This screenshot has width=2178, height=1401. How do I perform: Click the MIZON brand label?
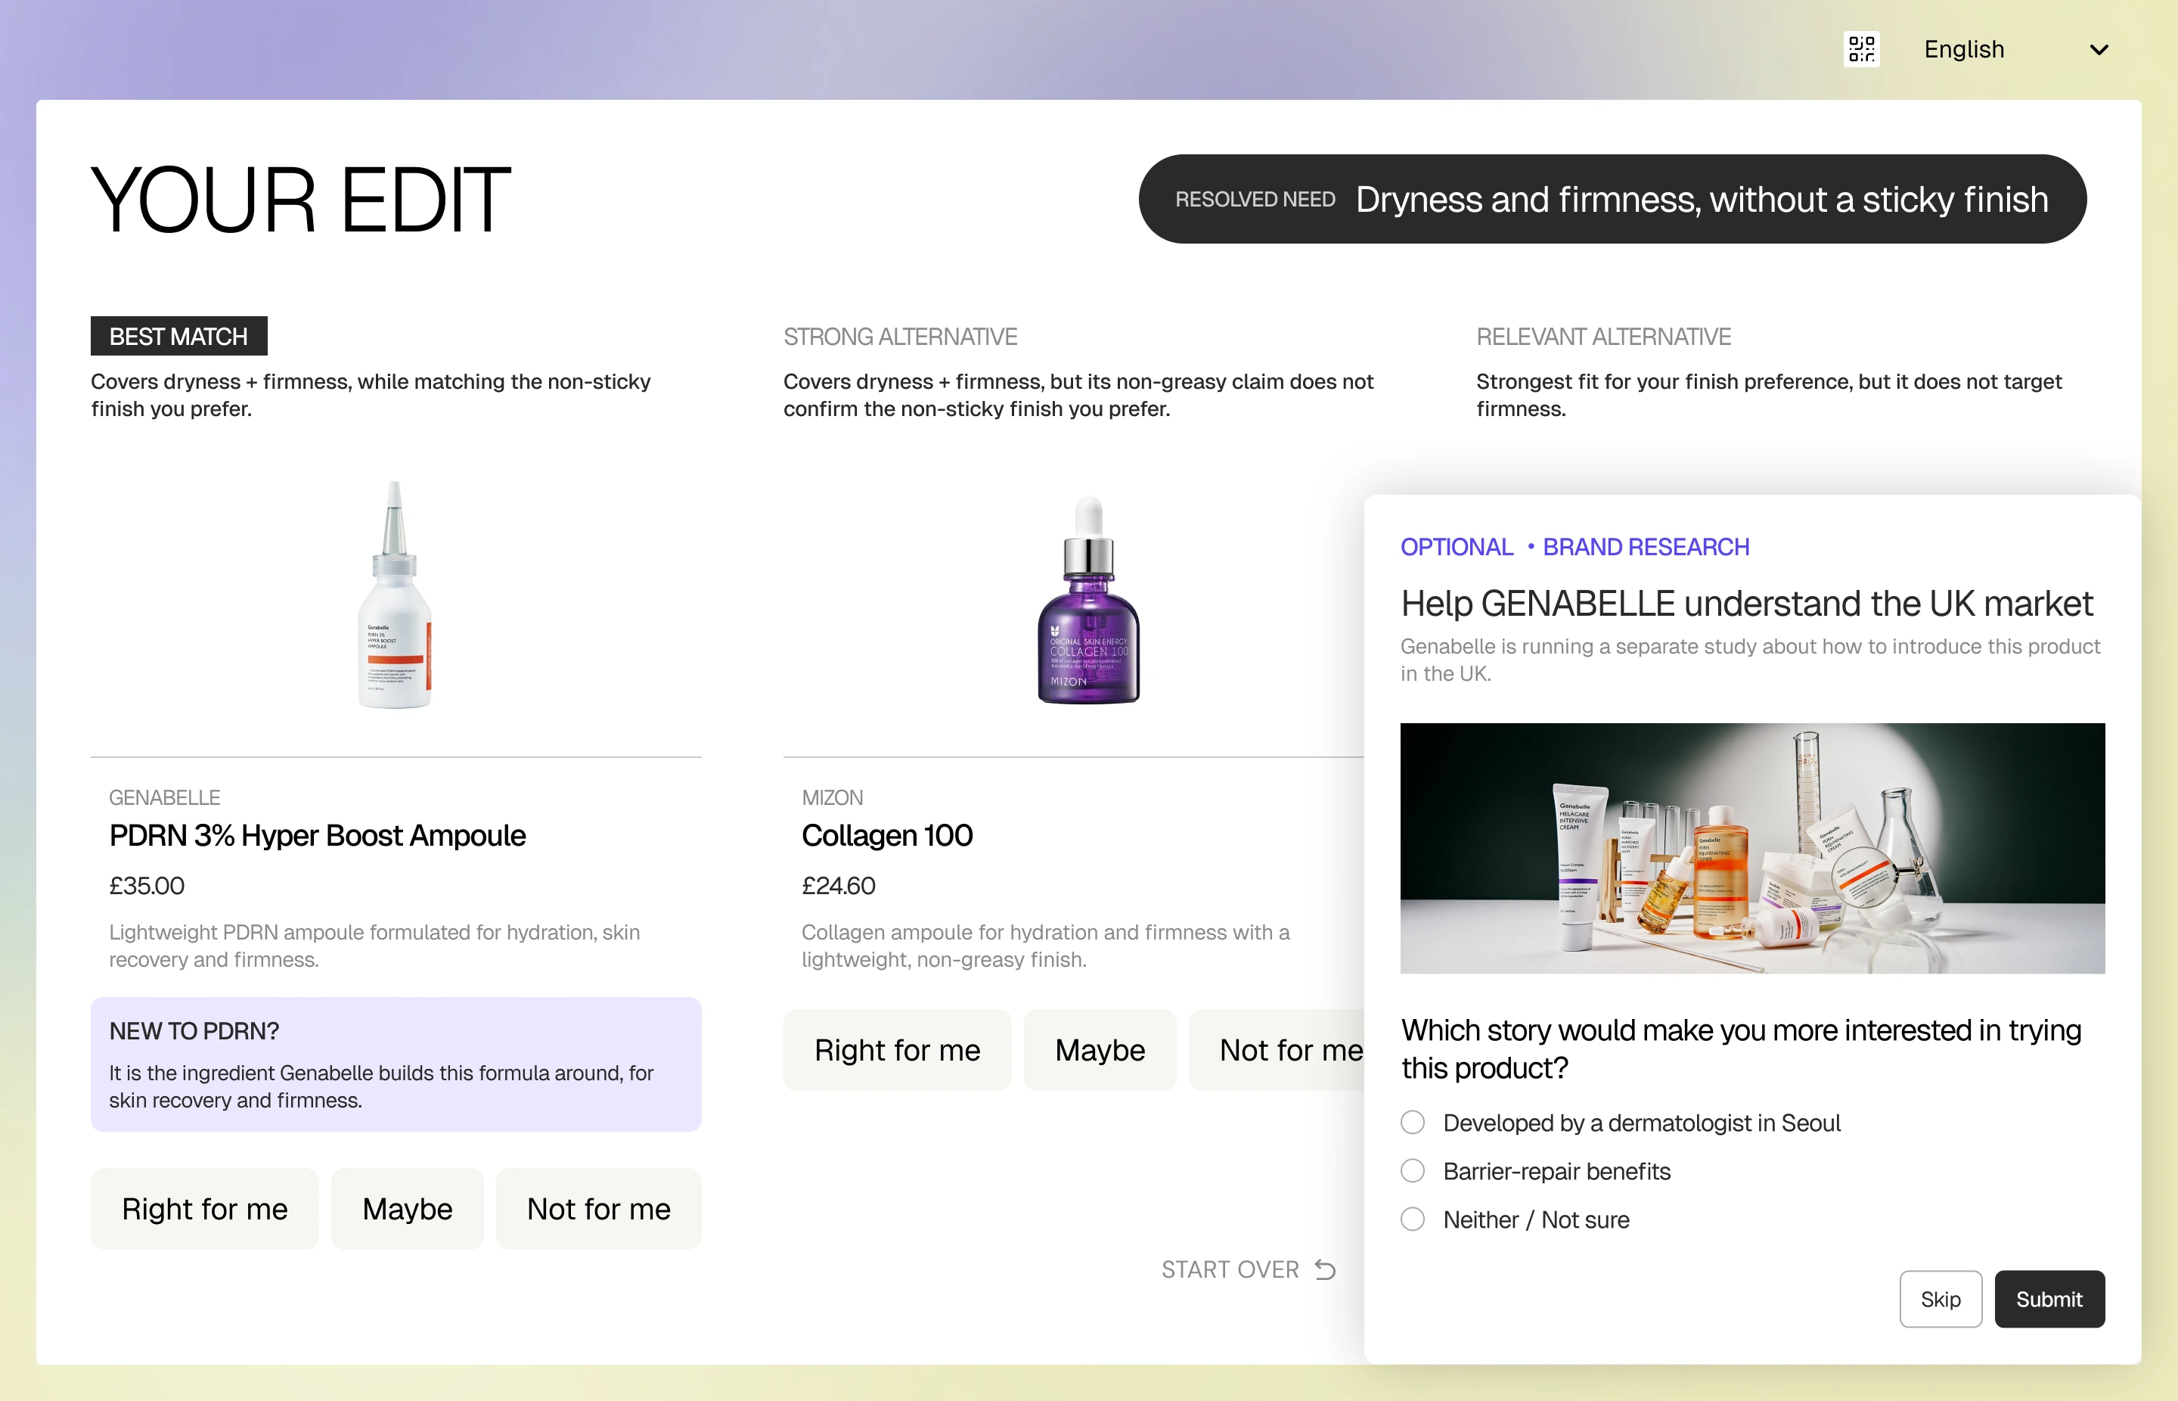click(x=832, y=798)
